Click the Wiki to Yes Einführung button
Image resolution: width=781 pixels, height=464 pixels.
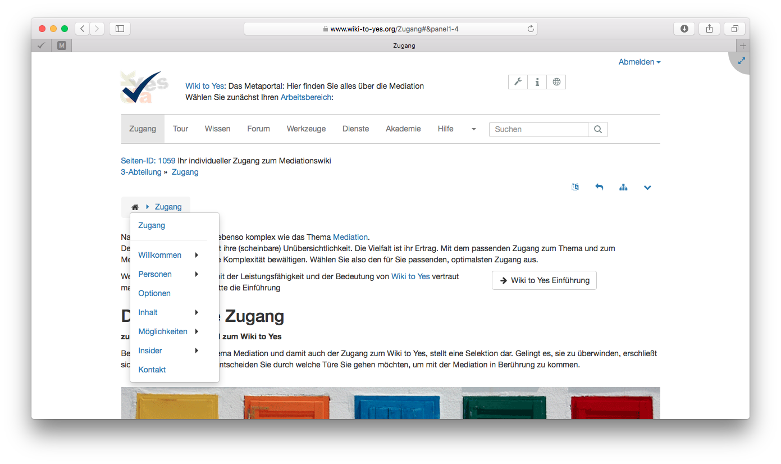click(x=544, y=280)
